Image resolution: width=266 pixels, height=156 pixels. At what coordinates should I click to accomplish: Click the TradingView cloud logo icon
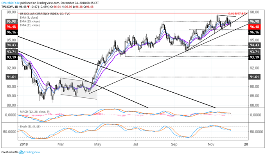coord(21,152)
